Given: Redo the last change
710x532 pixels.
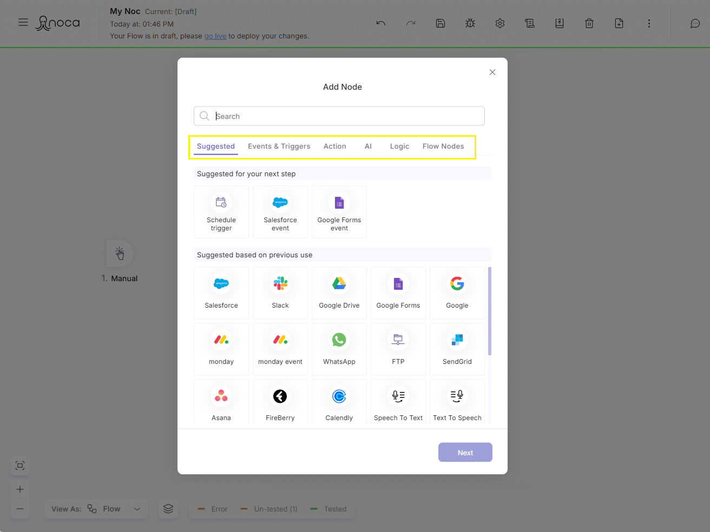Looking at the screenshot, I should [411, 23].
